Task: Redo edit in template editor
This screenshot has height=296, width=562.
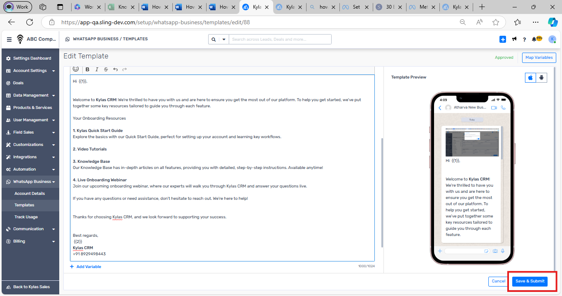Action: point(125,69)
